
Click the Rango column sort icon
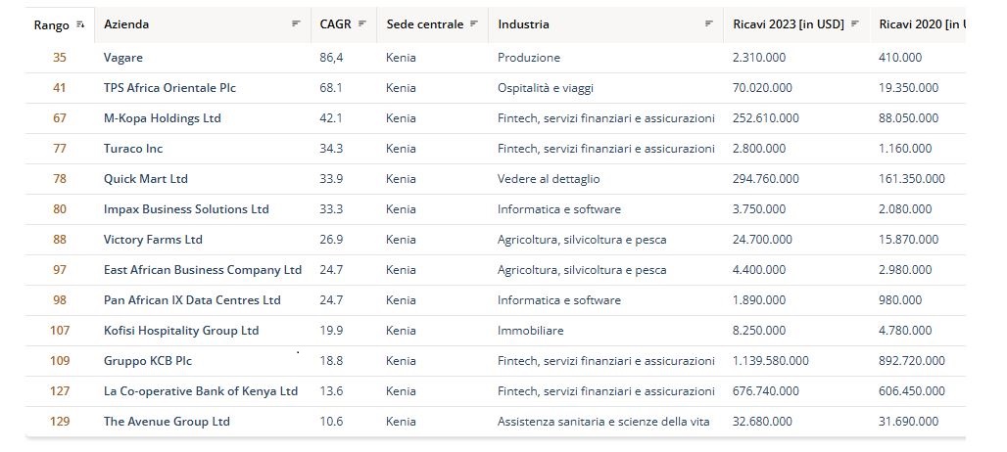(80, 24)
